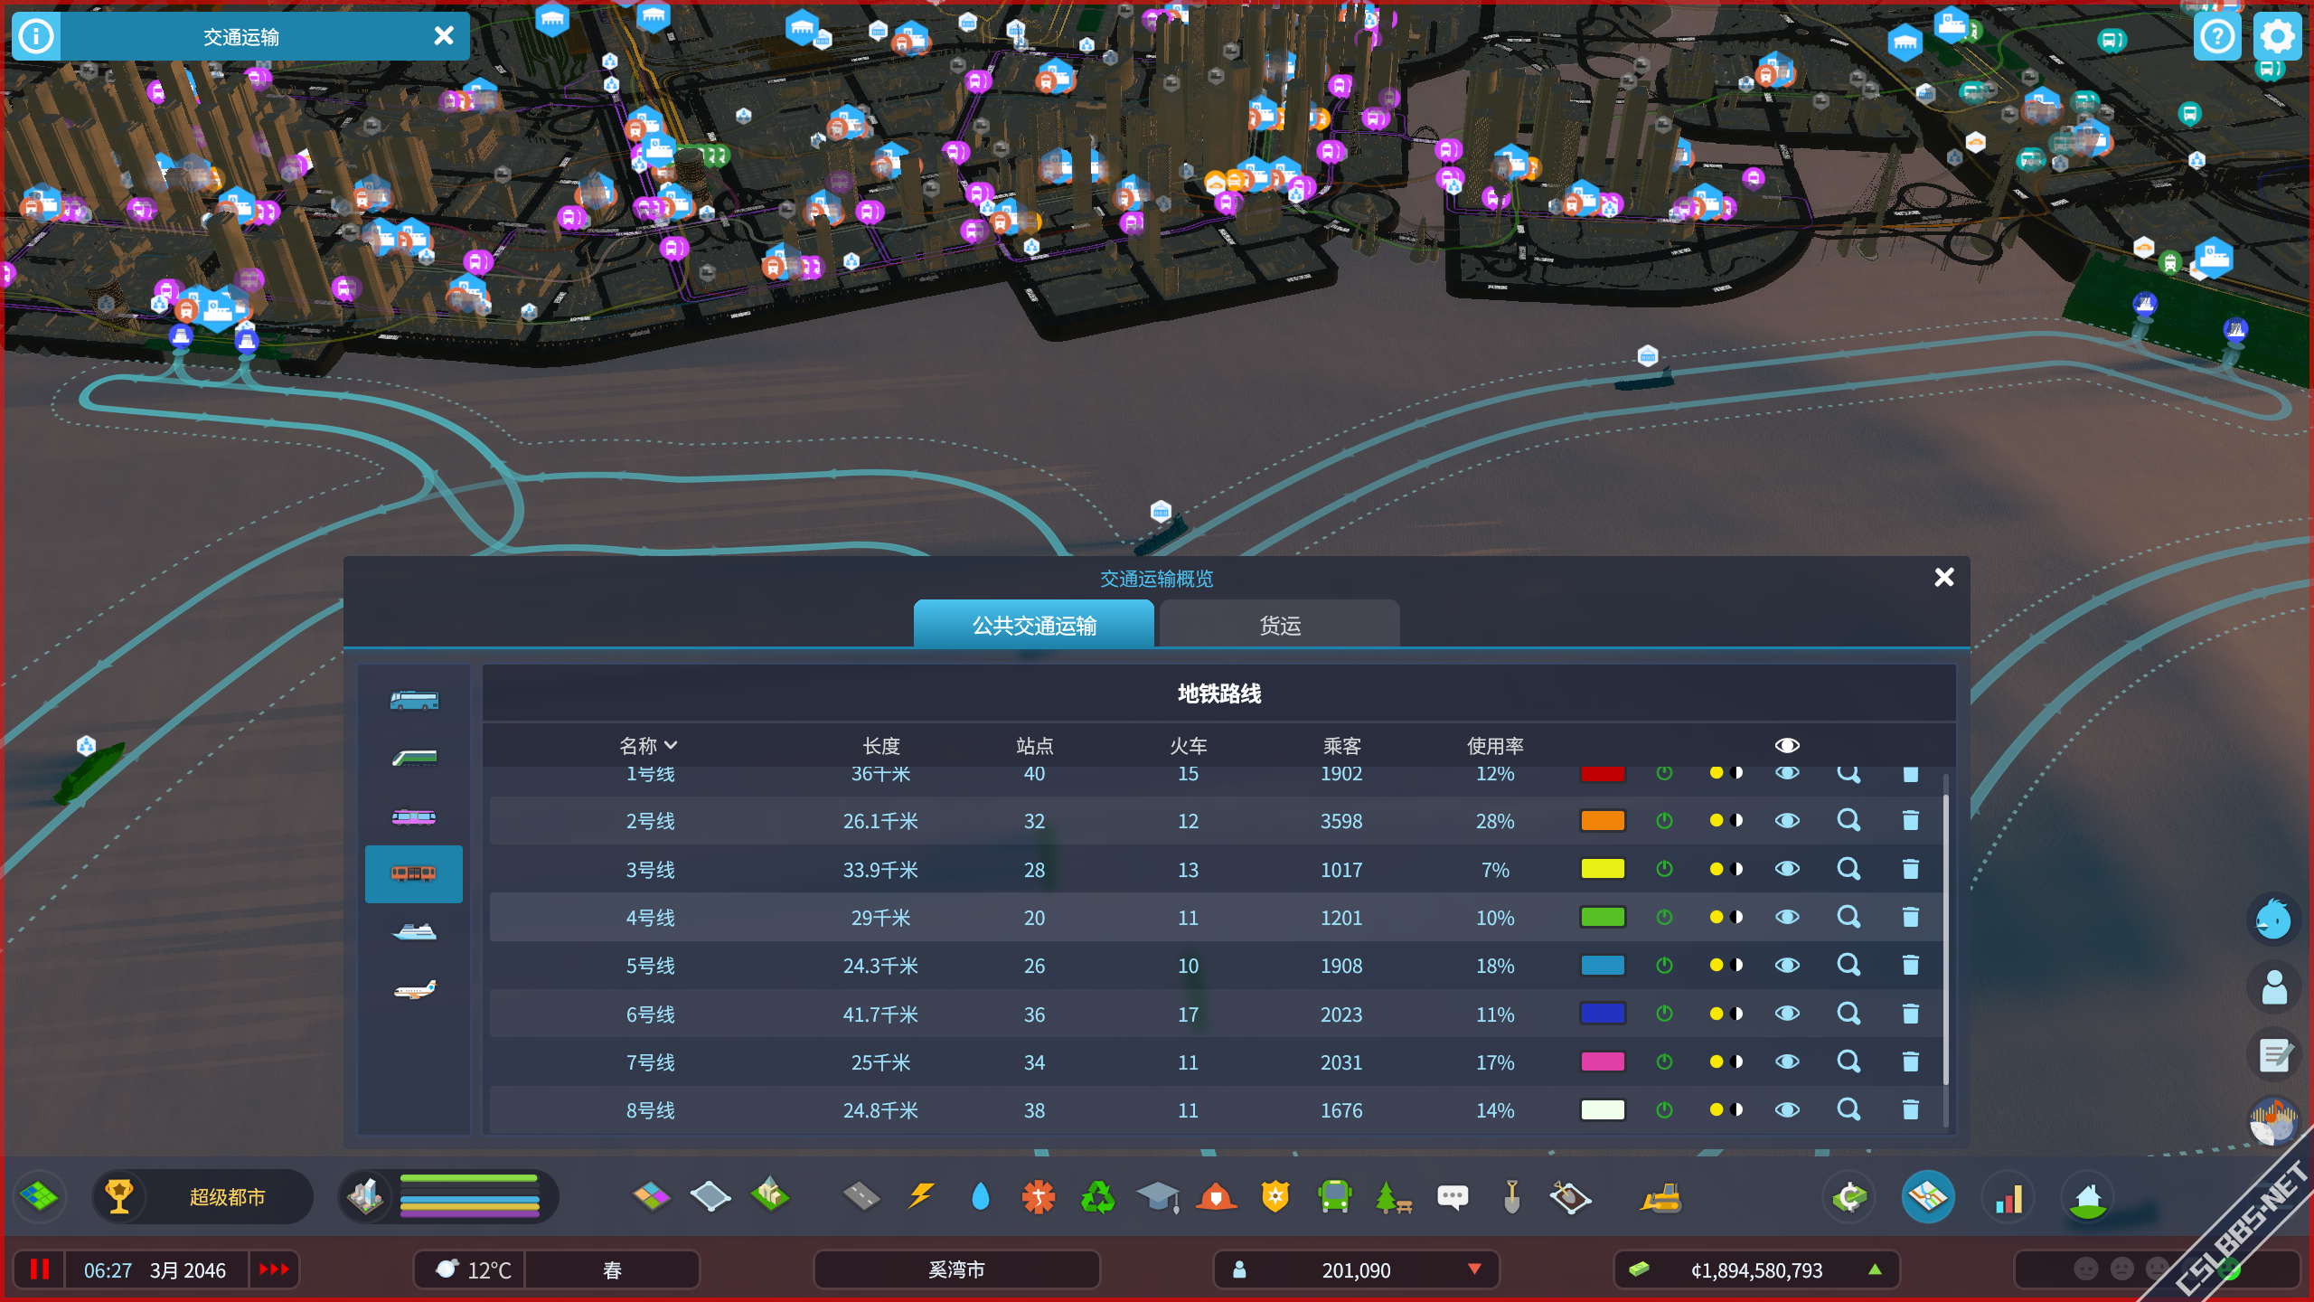The width and height of the screenshot is (2314, 1302).
Task: Sort lines by 名称 dropdown arrow
Action: (671, 746)
